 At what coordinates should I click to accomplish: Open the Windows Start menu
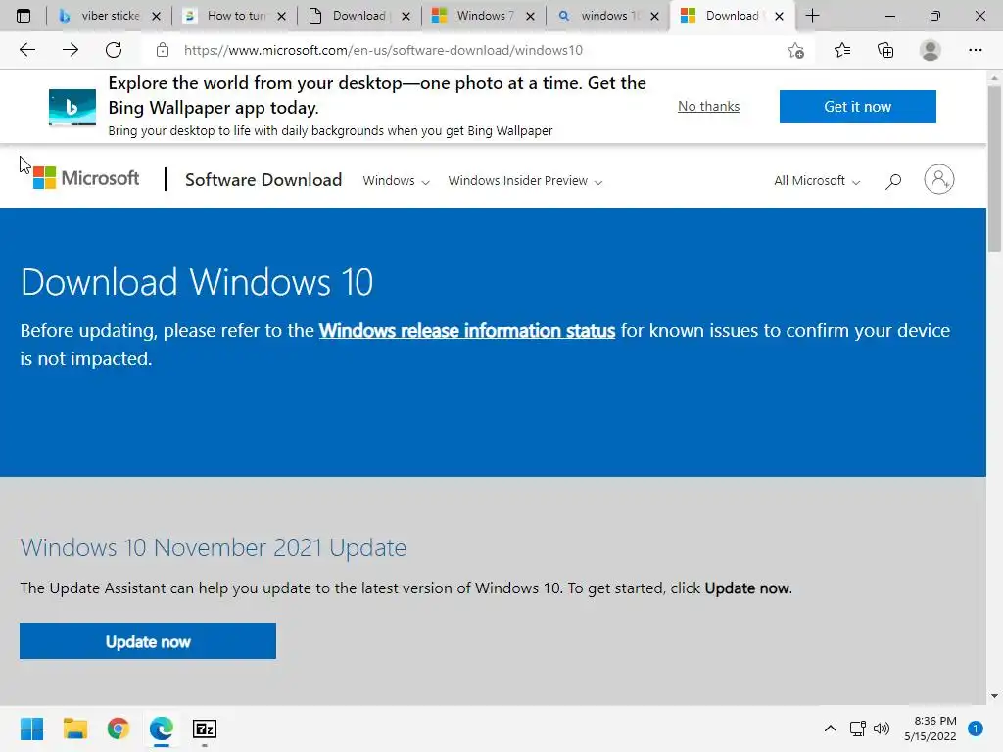31,728
